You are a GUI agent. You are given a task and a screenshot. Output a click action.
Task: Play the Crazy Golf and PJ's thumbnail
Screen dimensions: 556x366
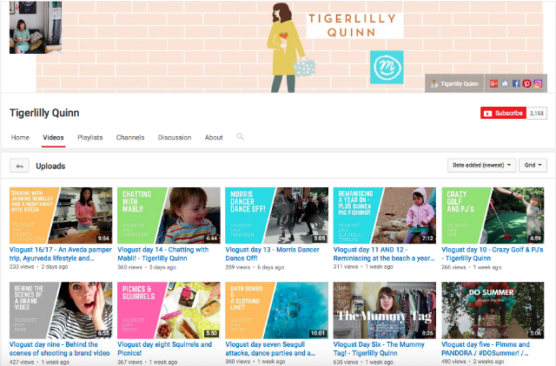point(493,215)
